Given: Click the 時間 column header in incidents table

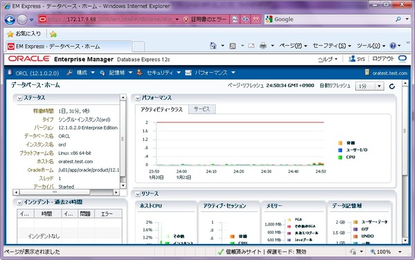Looking at the screenshot, I should click(48, 214).
